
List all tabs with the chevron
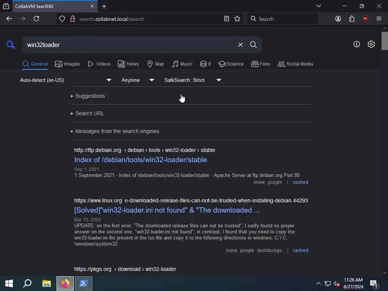point(318,6)
